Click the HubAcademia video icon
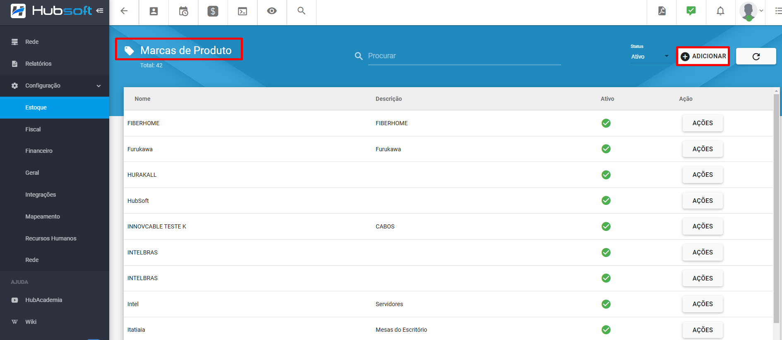782x340 pixels. 15,300
